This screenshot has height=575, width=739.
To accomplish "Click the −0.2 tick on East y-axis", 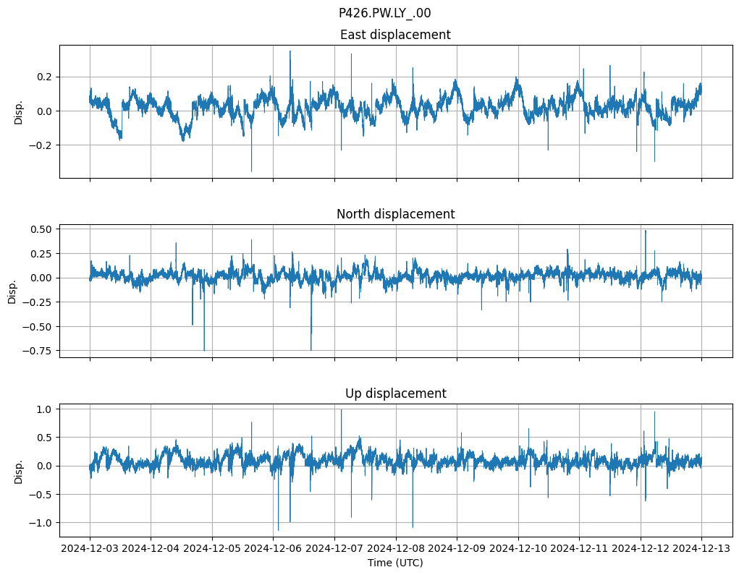I will pyautogui.click(x=43, y=145).
